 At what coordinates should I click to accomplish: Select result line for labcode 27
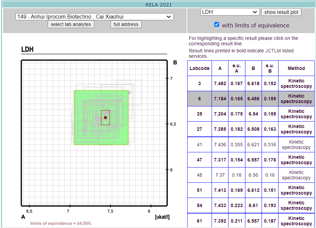[251, 129]
